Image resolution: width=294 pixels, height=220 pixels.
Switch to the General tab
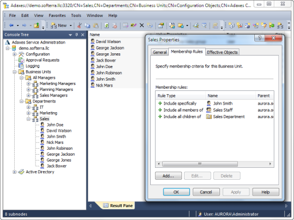[x=160, y=52]
